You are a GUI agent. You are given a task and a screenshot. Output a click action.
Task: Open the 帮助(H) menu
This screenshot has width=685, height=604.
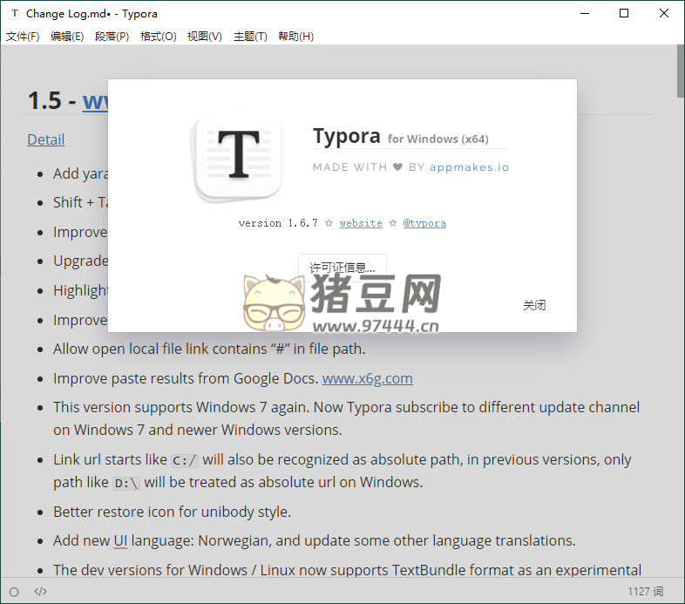295,37
